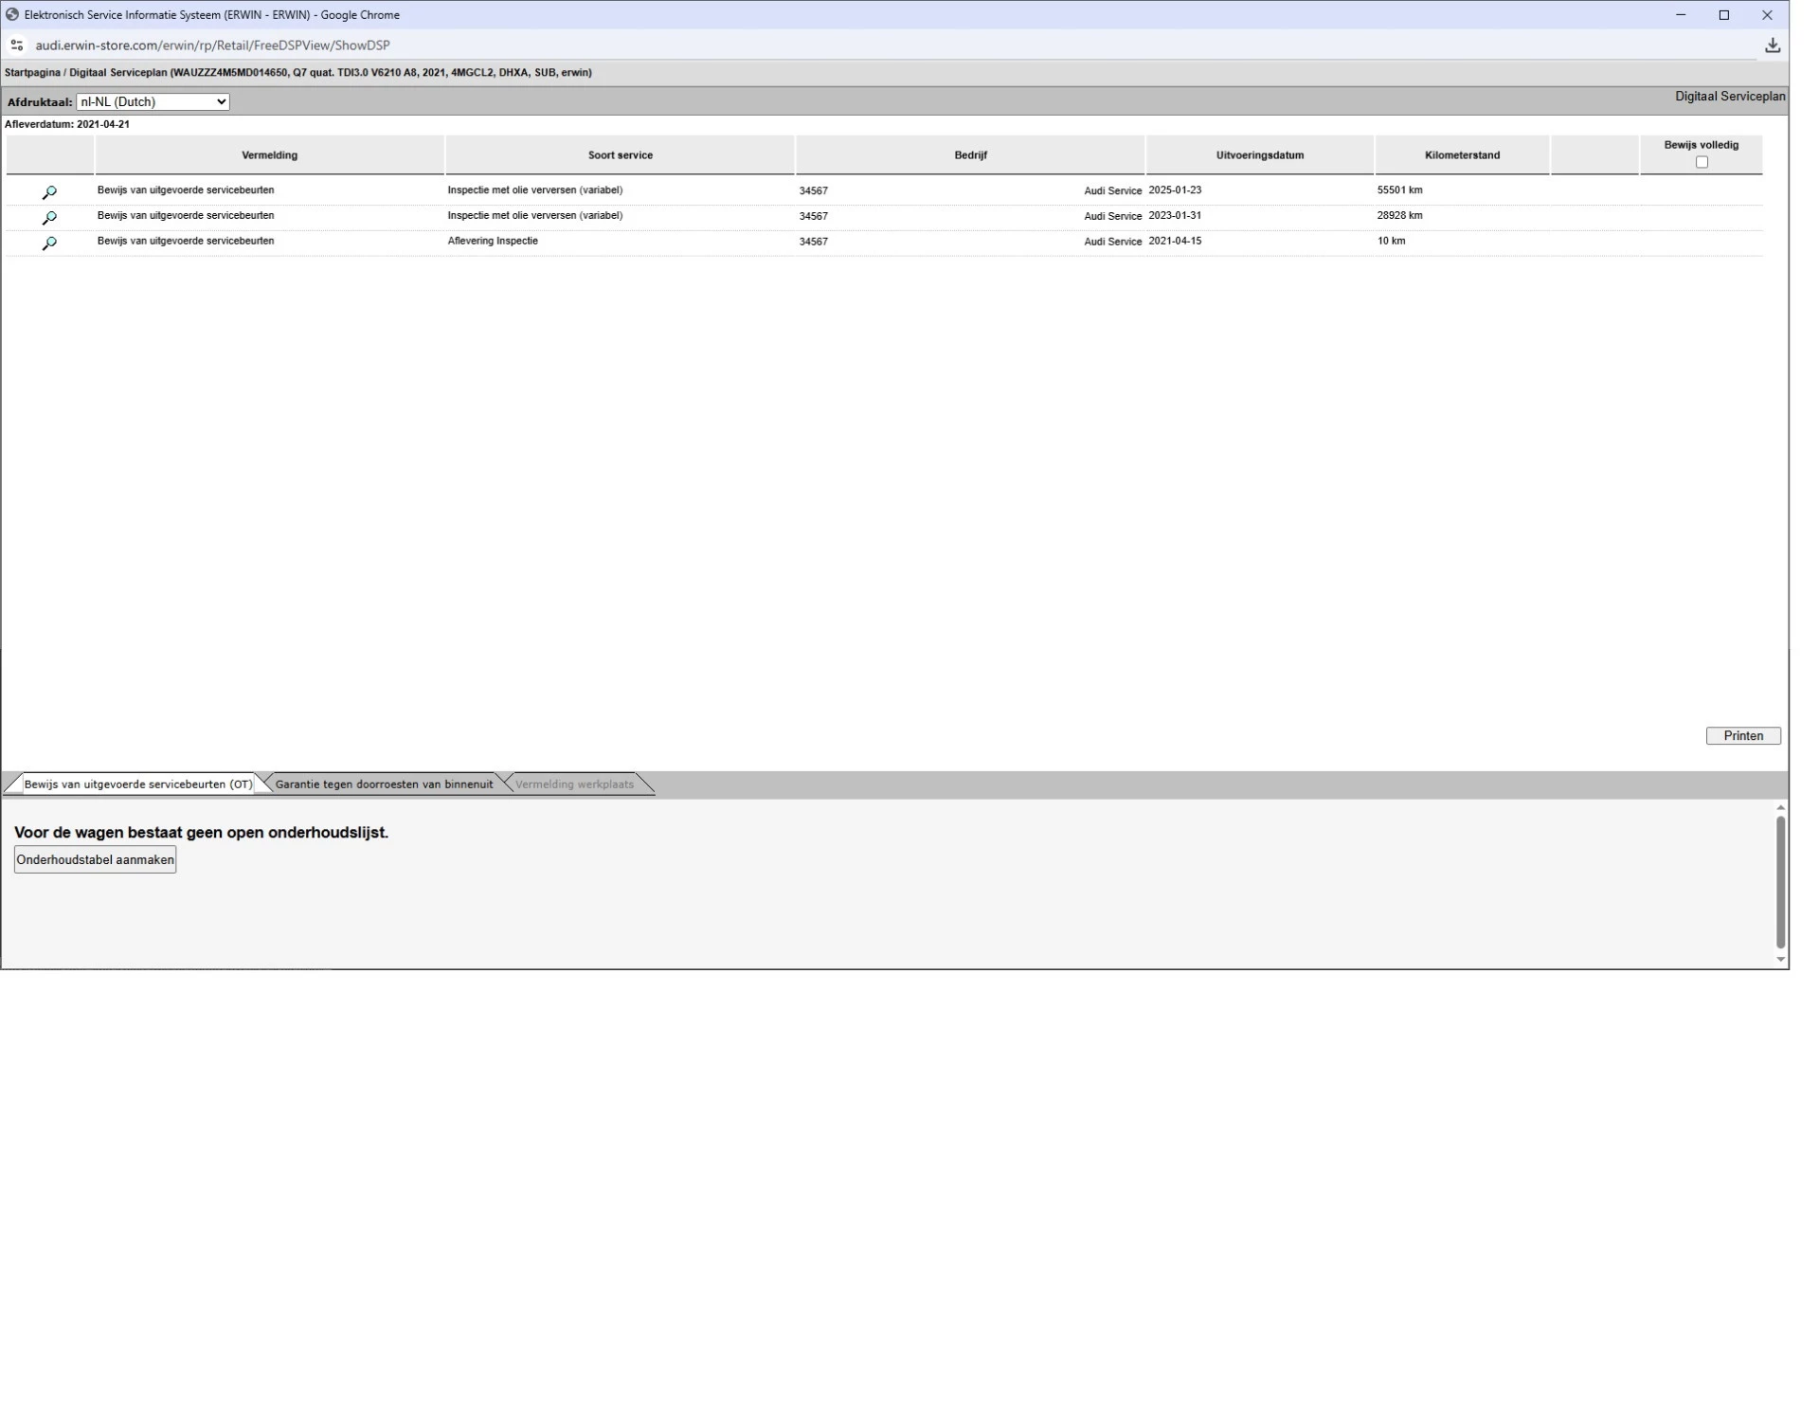The image size is (1819, 1406).
Task: Open the site info icon beside the URL
Action: pyautogui.click(x=16, y=45)
